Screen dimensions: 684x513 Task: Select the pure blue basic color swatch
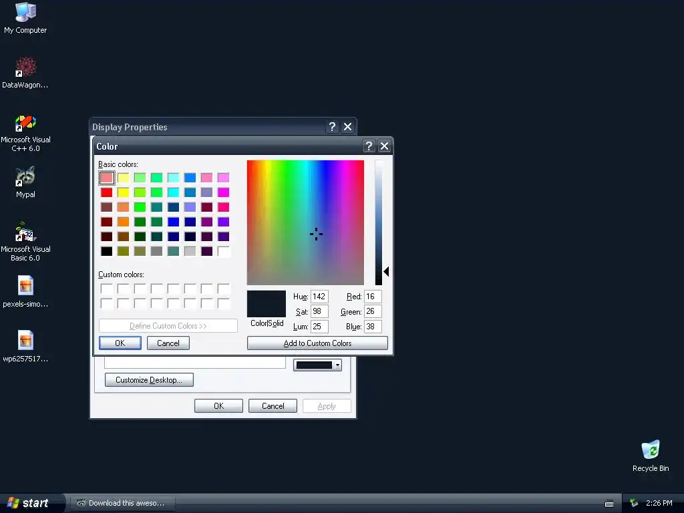[173, 222]
